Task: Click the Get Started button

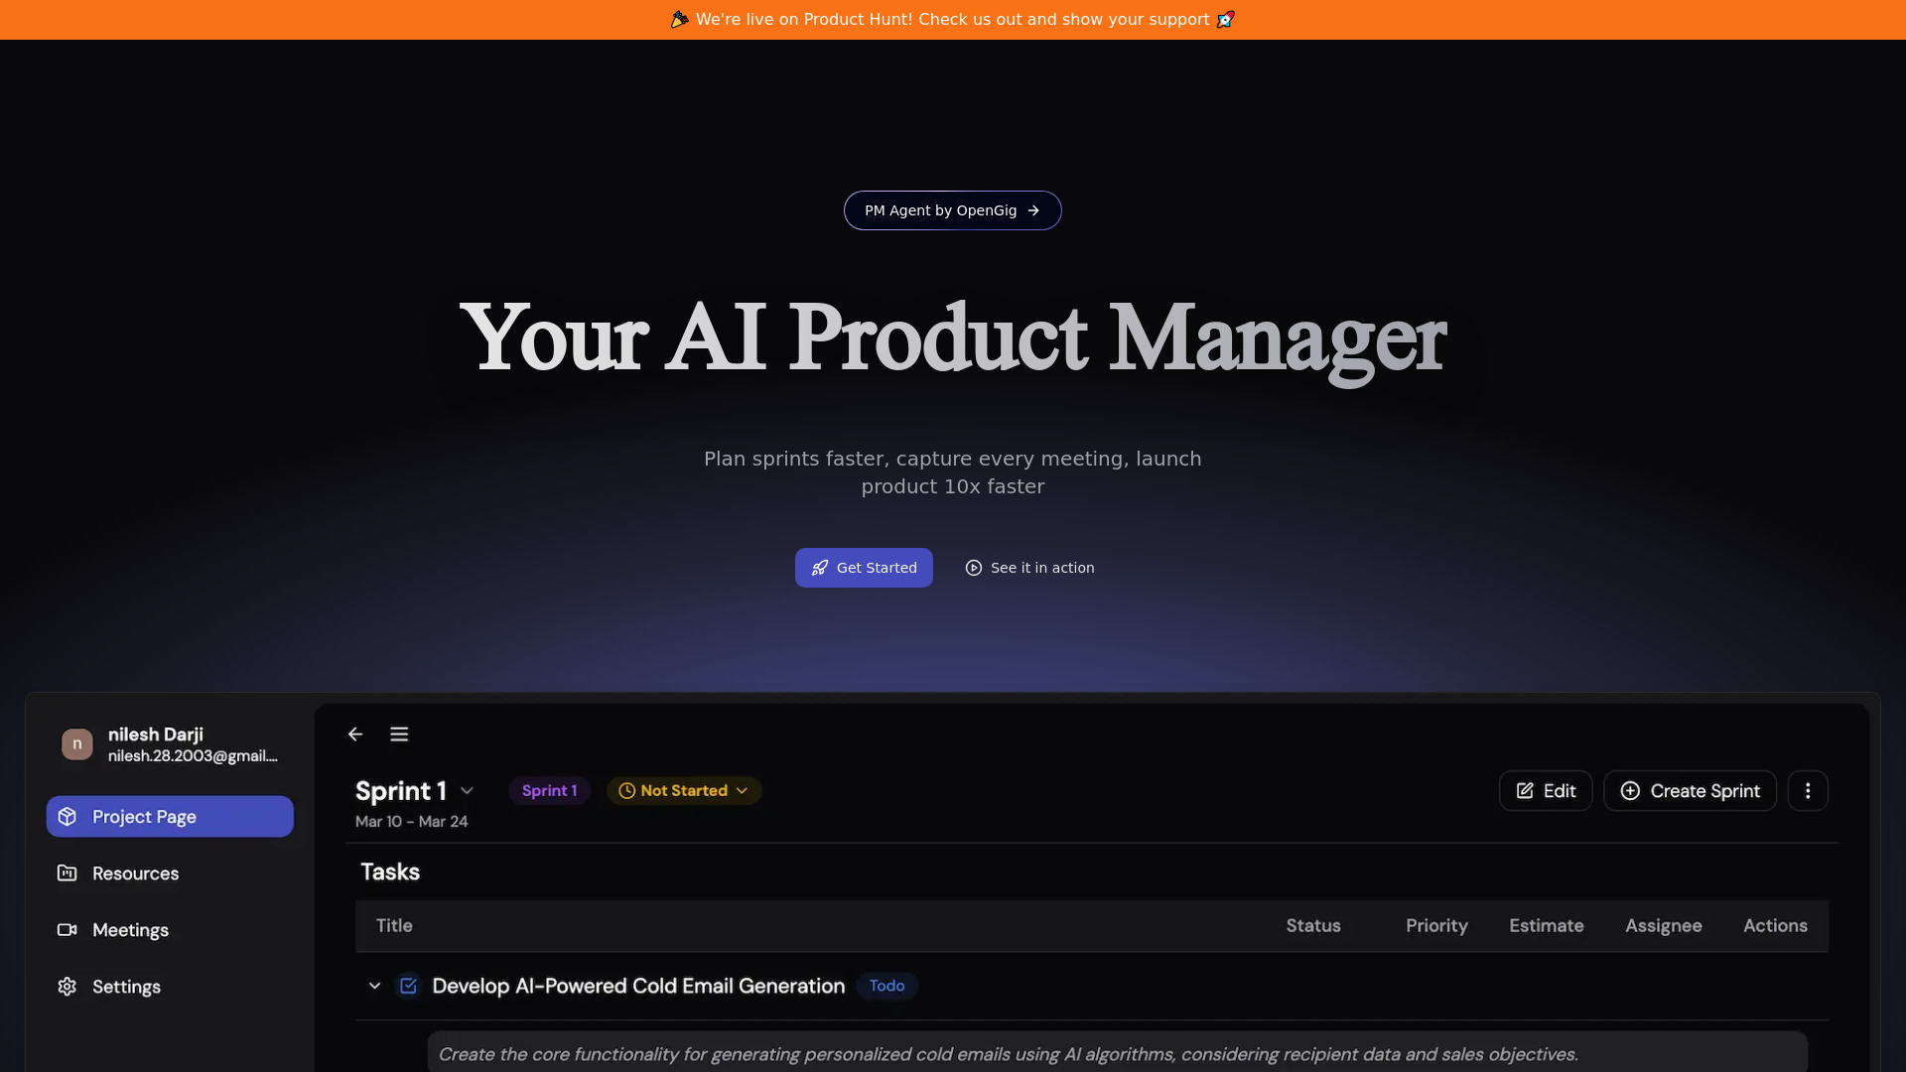Action: click(864, 567)
